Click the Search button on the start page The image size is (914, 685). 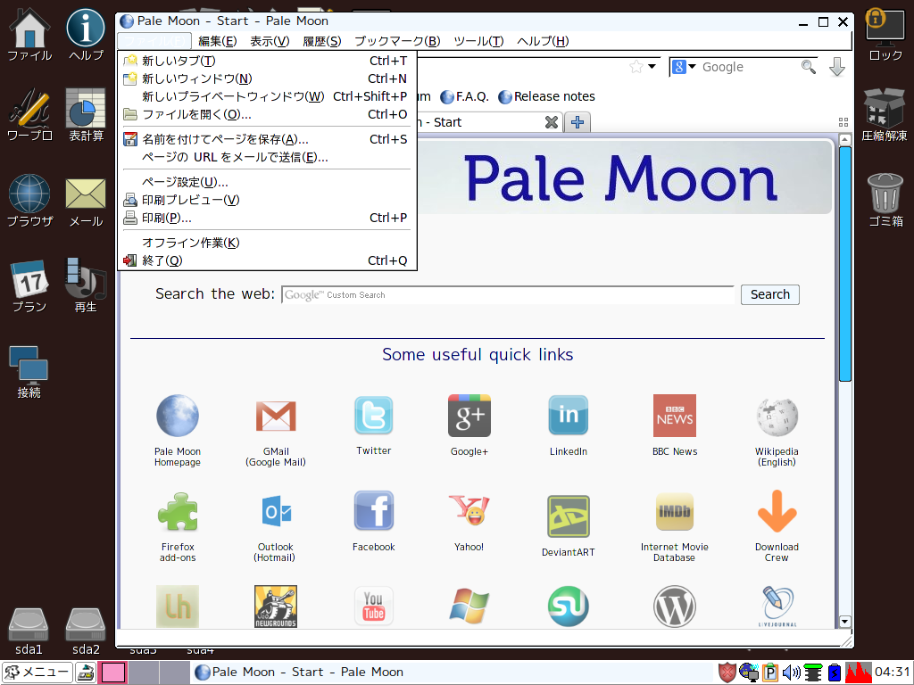(x=770, y=294)
